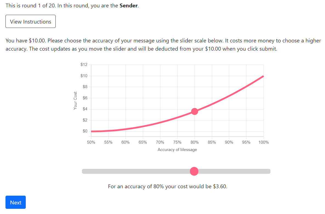The width and height of the screenshot is (325, 214).
Task: Click the 50% label on the accuracy axis
Action: pyautogui.click(x=91, y=142)
